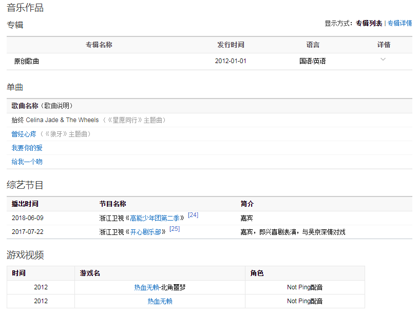This screenshot has height=315, width=418.
Task: Open the 给我一个吻 song link
Action: click(x=27, y=162)
